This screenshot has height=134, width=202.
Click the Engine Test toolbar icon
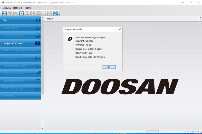click(x=27, y=13)
